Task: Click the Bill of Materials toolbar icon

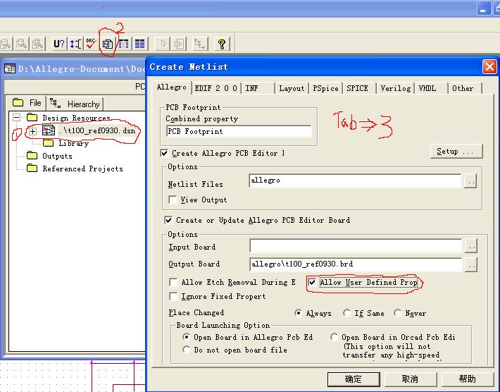Action: click(x=139, y=44)
